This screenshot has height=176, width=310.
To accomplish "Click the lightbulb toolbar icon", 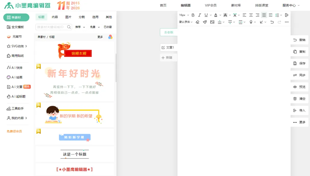I will (x=251, y=22).
